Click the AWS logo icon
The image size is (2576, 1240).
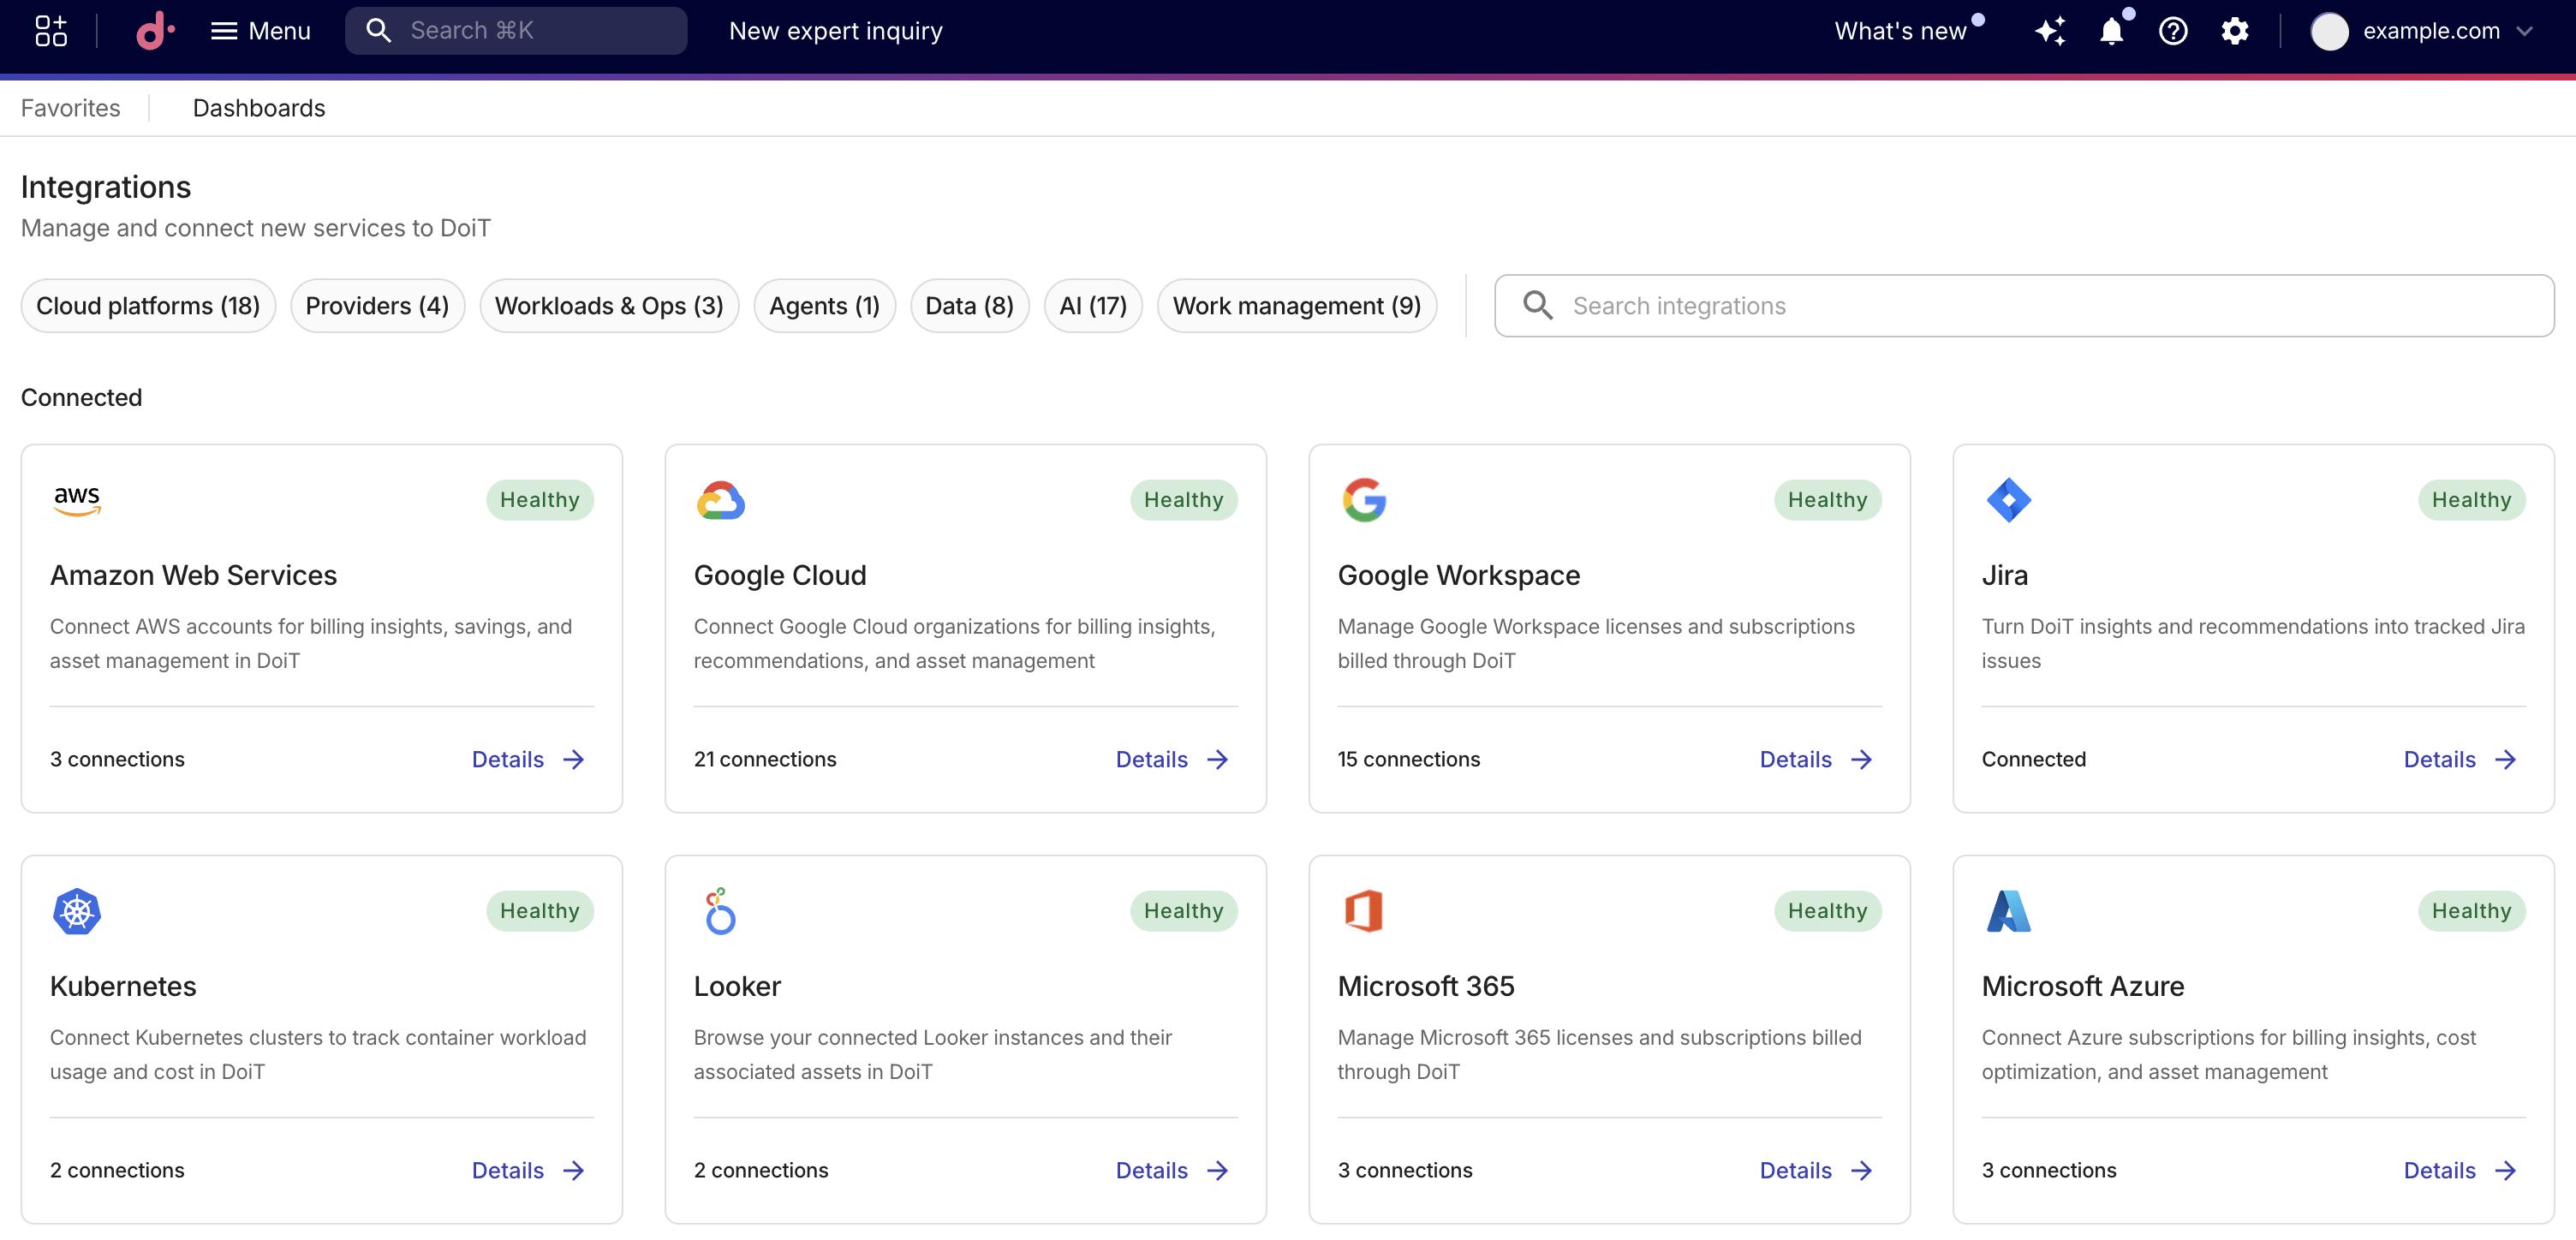tap(77, 500)
